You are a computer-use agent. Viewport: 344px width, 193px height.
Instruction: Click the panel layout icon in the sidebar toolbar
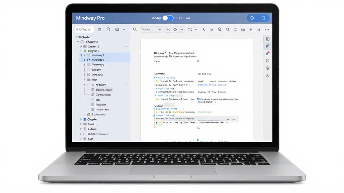(x=117, y=29)
